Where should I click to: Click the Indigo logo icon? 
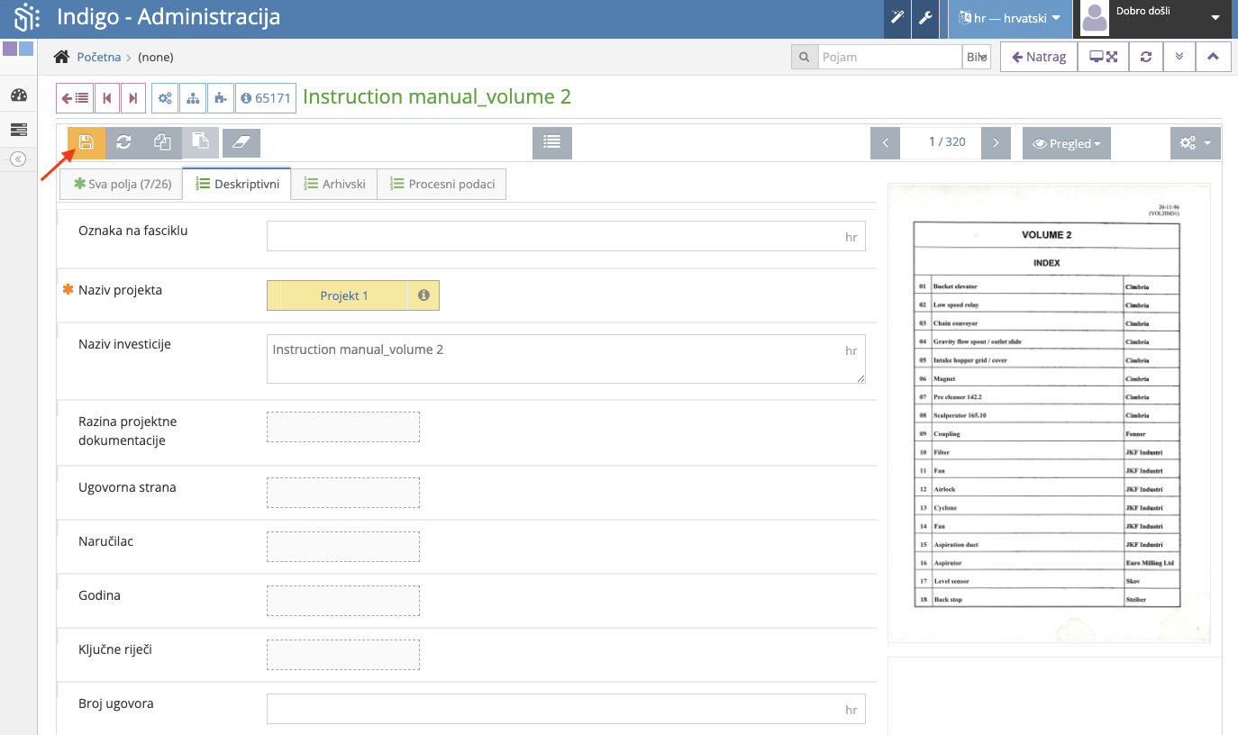tap(27, 17)
